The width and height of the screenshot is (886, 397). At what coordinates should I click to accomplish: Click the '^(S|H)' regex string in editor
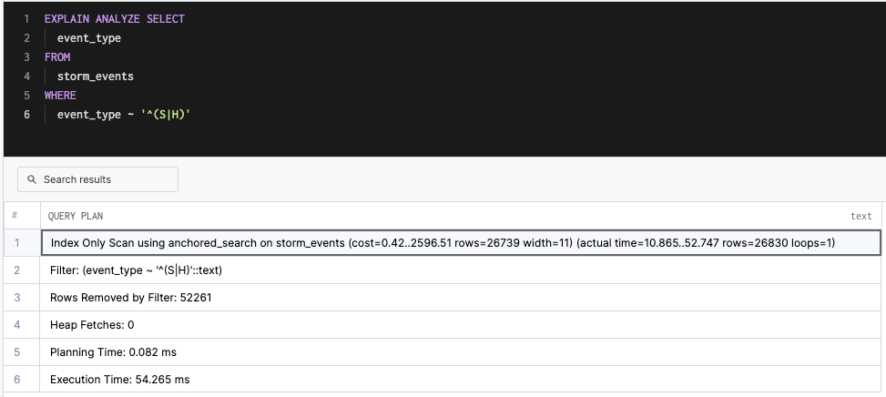[x=165, y=115]
